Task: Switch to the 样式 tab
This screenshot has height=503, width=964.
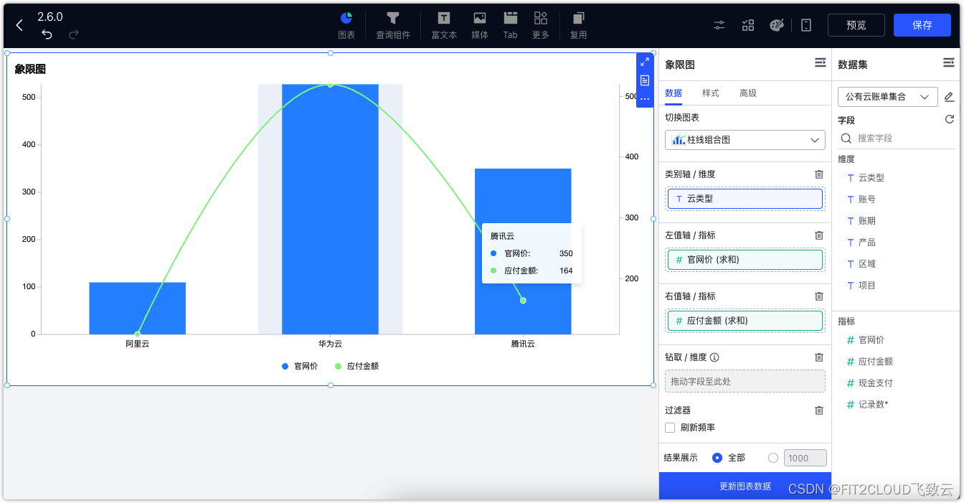Action: (x=711, y=93)
